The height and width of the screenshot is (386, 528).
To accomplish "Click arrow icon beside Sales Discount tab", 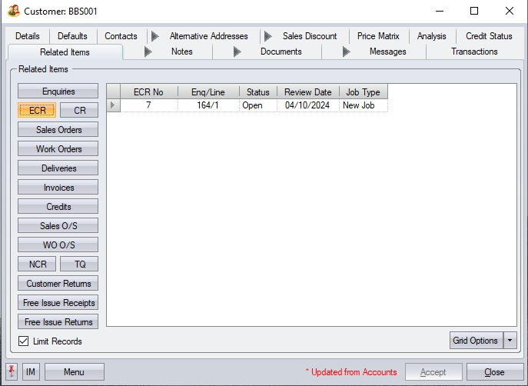I will pos(267,36).
